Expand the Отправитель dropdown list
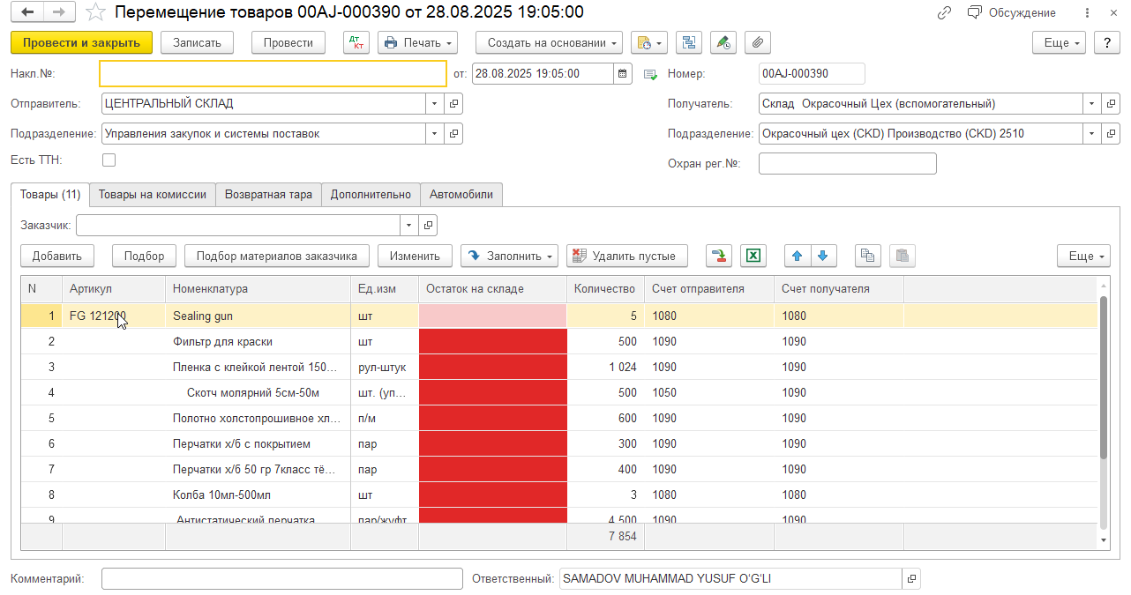The image size is (1131, 595). pyautogui.click(x=434, y=103)
